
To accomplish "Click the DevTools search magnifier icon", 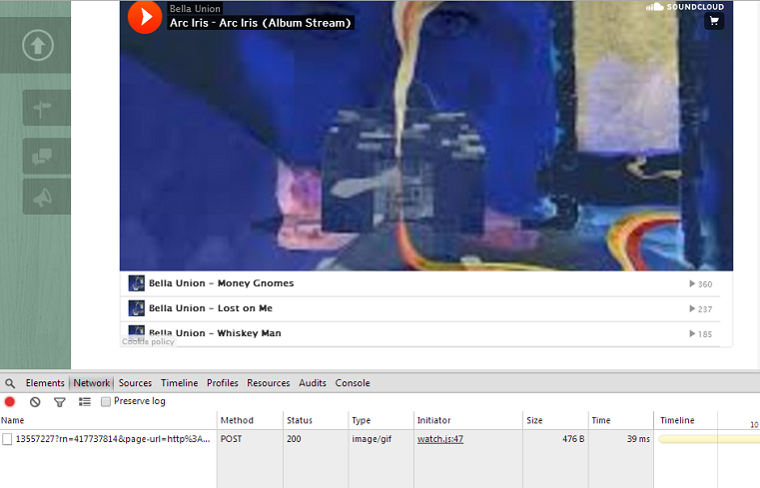I will click(x=10, y=383).
